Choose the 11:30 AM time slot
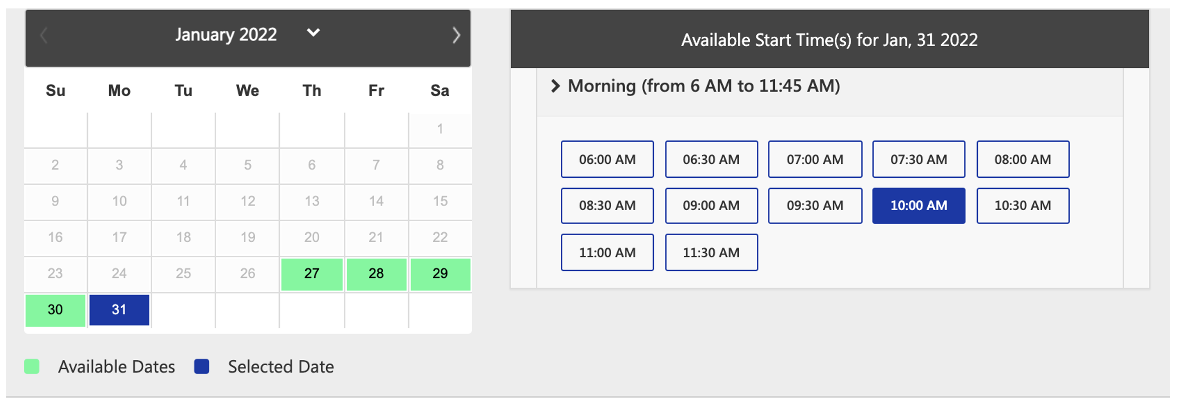1177x402 pixels. (x=711, y=252)
